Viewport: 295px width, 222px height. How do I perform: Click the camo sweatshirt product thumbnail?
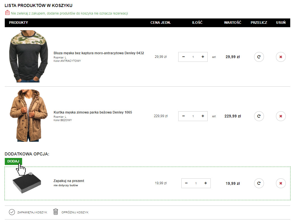coord(29,56)
